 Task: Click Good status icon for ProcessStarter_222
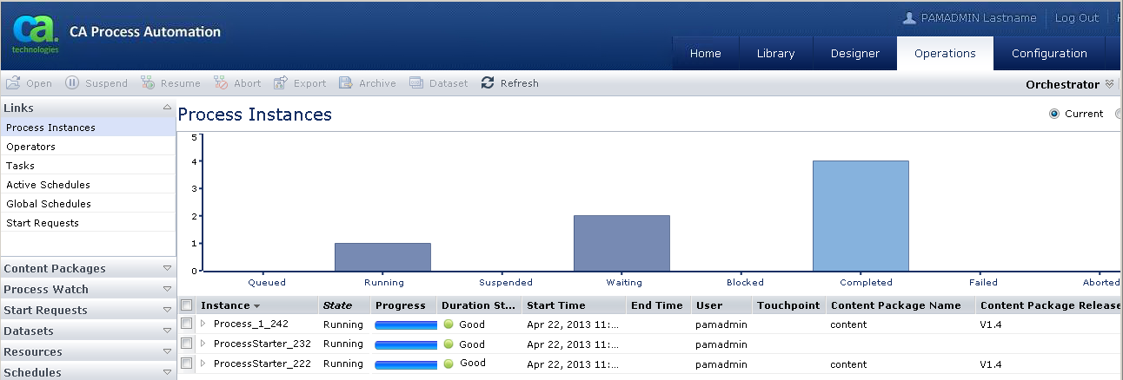[449, 364]
